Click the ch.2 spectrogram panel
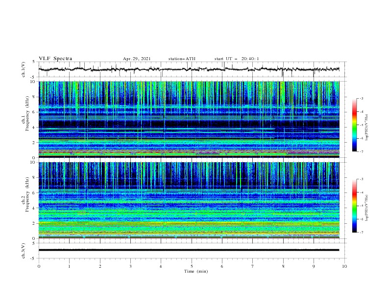This screenshot has width=388, height=299. tap(189, 200)
